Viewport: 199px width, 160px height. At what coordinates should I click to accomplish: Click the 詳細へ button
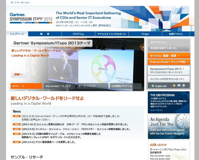click(19, 75)
